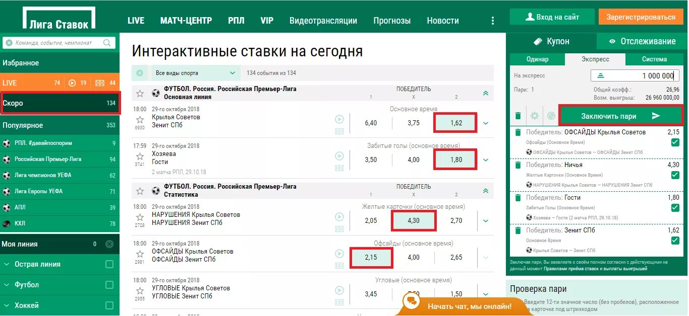Play video stream for Крылья Советов – Зенит
The width and height of the screenshot is (689, 316).
(x=339, y=119)
